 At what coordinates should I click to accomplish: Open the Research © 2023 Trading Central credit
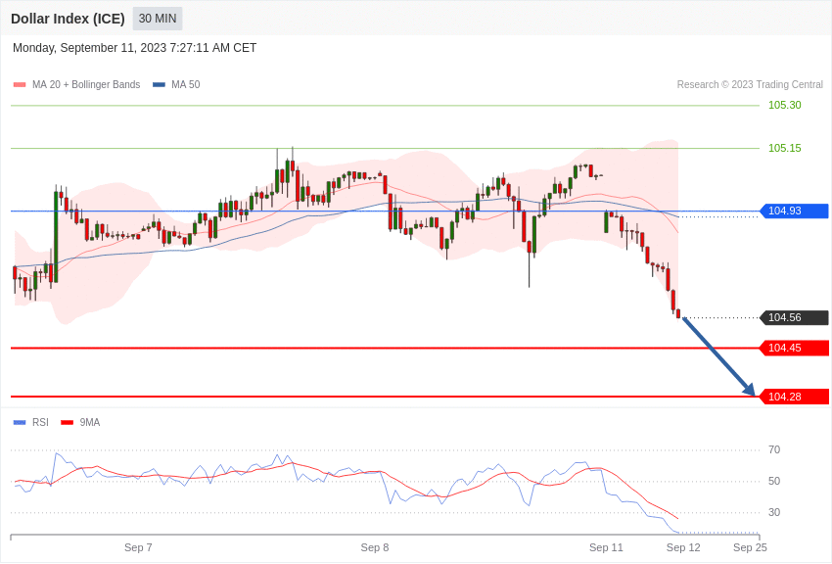[750, 85]
